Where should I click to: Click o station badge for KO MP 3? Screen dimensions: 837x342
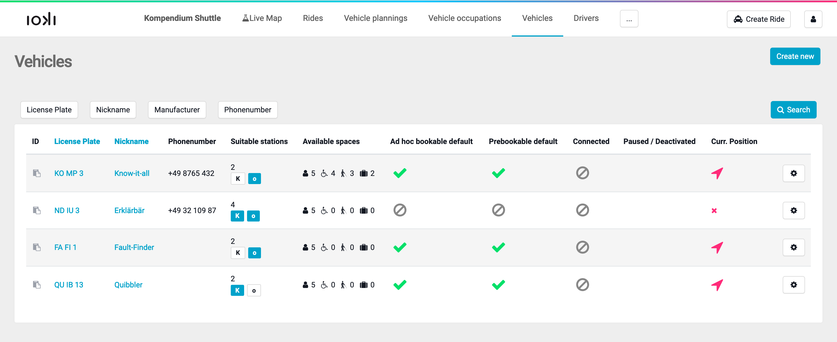[x=254, y=179]
